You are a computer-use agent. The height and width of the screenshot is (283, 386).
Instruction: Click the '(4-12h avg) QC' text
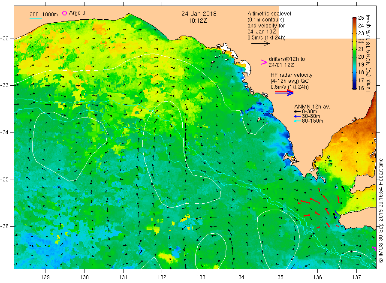pos(289,81)
